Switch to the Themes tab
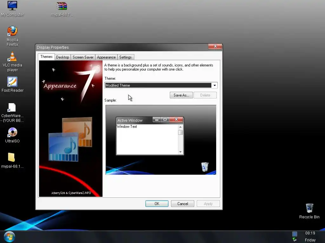 coord(46,57)
